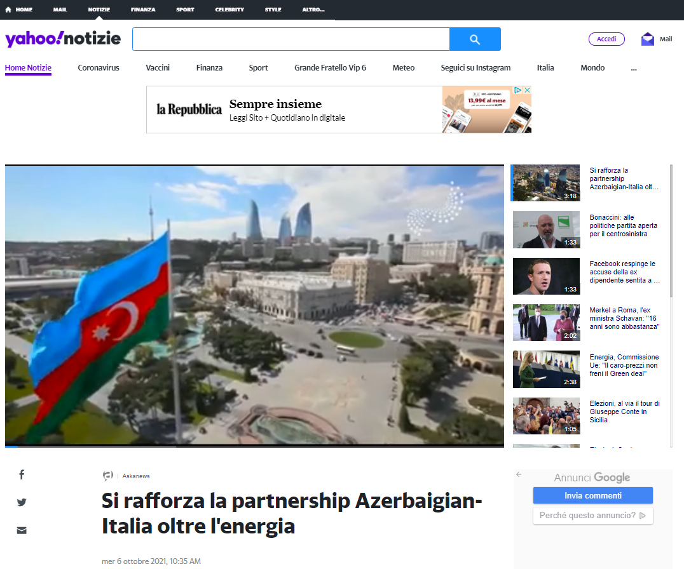Click Invia commenti button
This screenshot has height=569, width=684.
[x=593, y=495]
